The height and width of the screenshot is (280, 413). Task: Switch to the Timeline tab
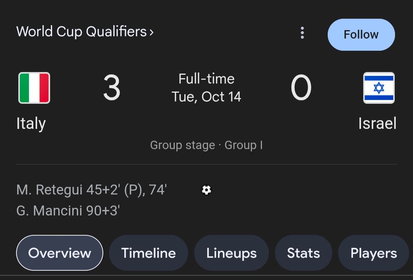coord(148,253)
